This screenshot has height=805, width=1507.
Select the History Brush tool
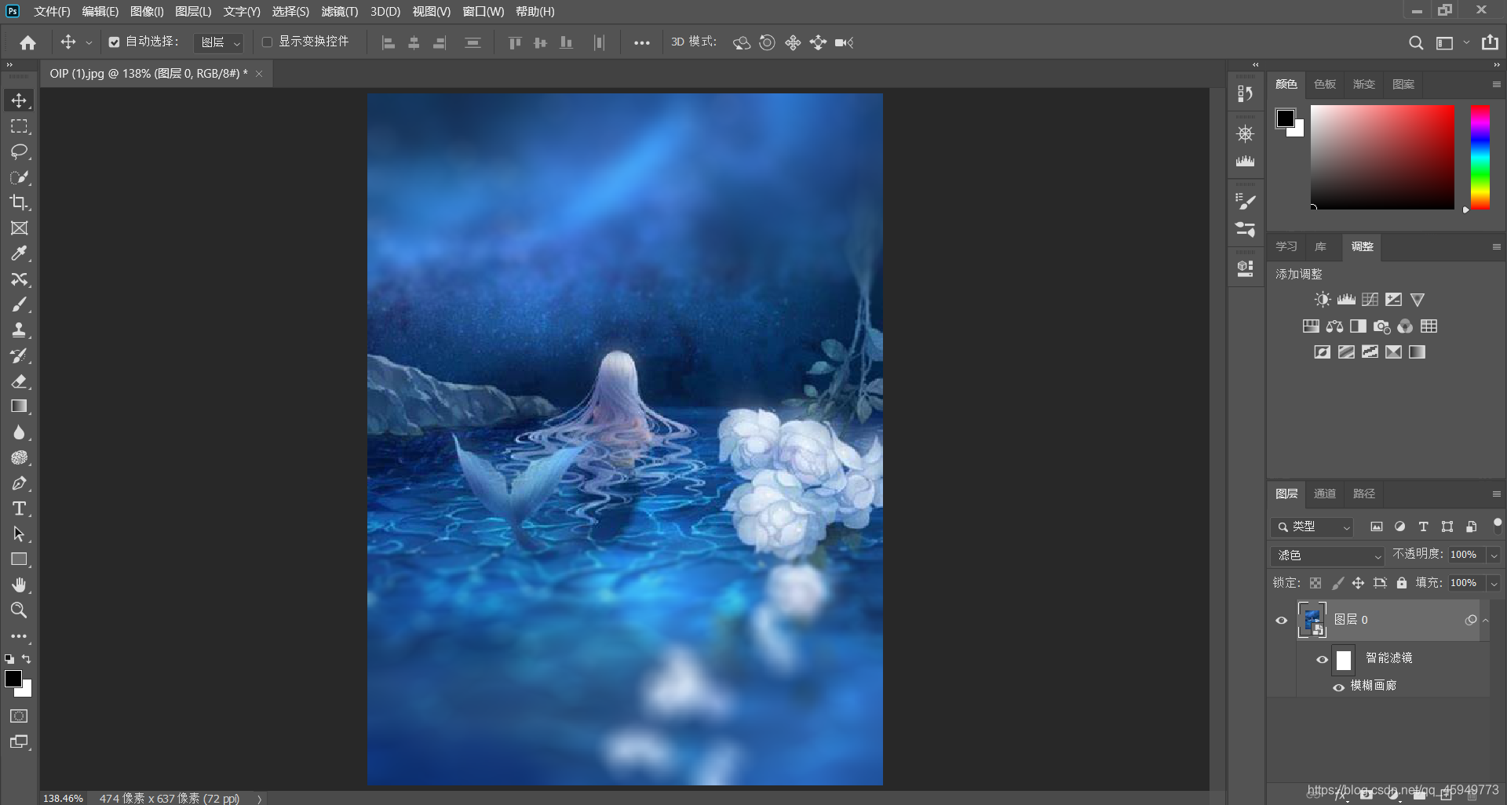click(19, 355)
